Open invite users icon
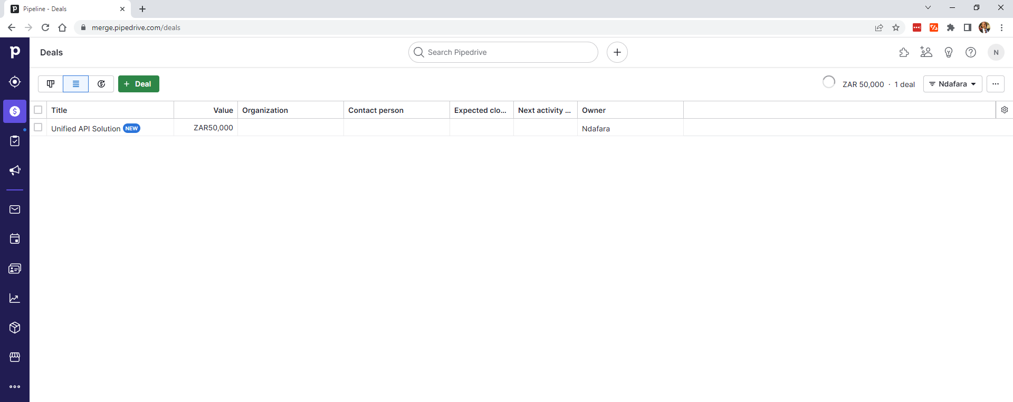Screen dimensions: 1013x402 pos(926,52)
